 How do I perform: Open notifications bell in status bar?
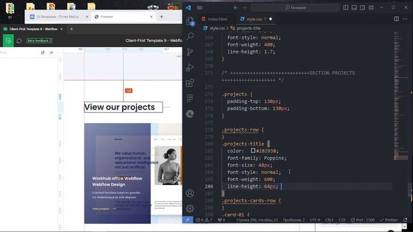coord(405,220)
